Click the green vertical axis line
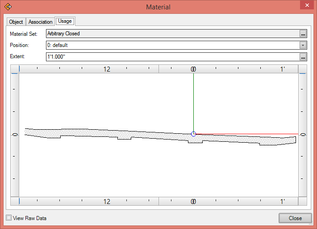The image size is (317, 229). click(193, 102)
